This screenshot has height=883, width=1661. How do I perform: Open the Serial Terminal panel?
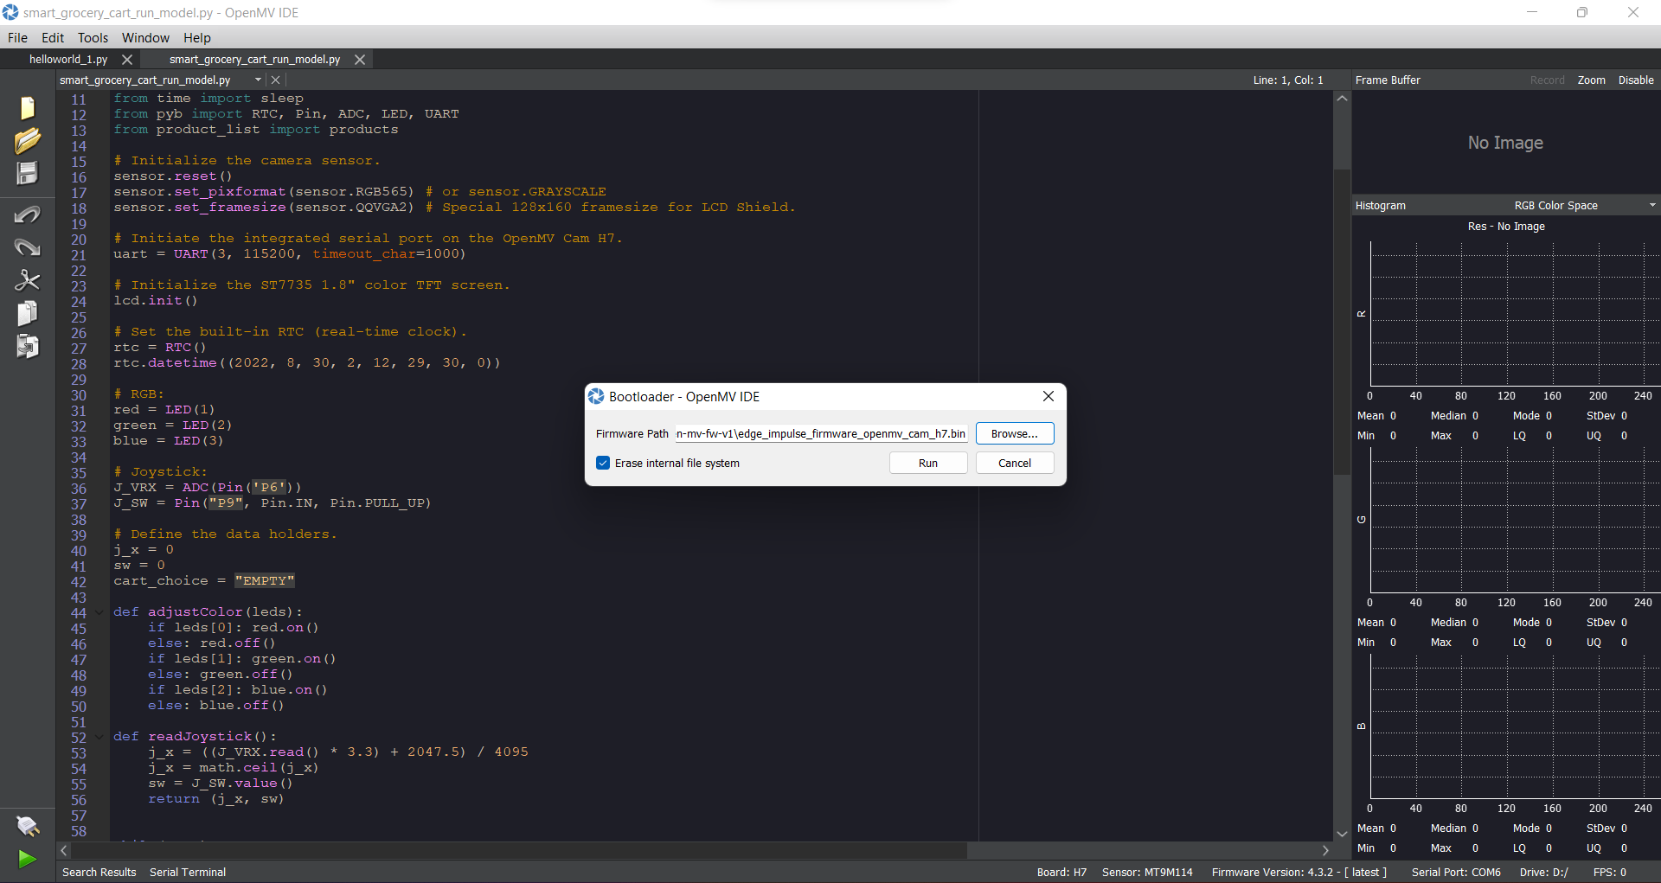[x=188, y=872]
